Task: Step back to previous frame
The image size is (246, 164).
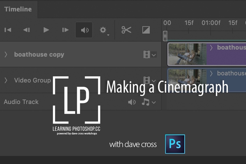Action: [x=27, y=30]
